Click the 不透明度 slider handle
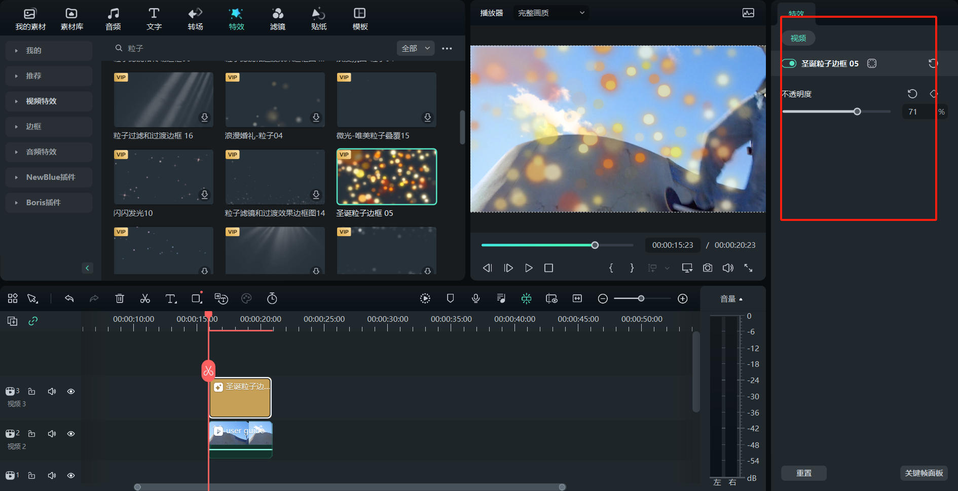The height and width of the screenshot is (491, 958). [x=857, y=111]
